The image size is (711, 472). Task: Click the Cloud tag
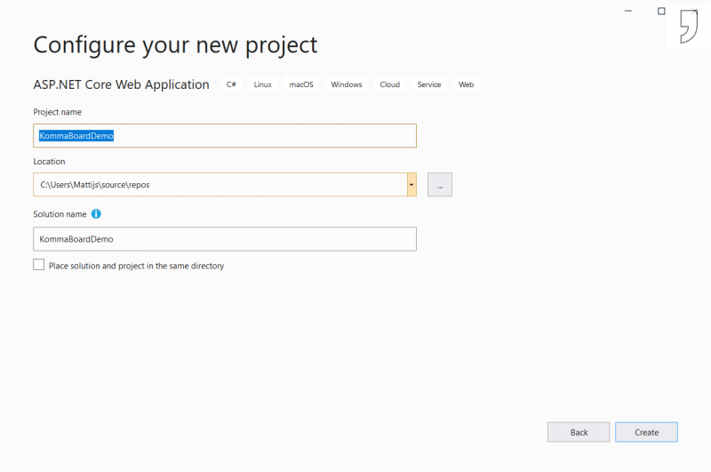tap(390, 84)
